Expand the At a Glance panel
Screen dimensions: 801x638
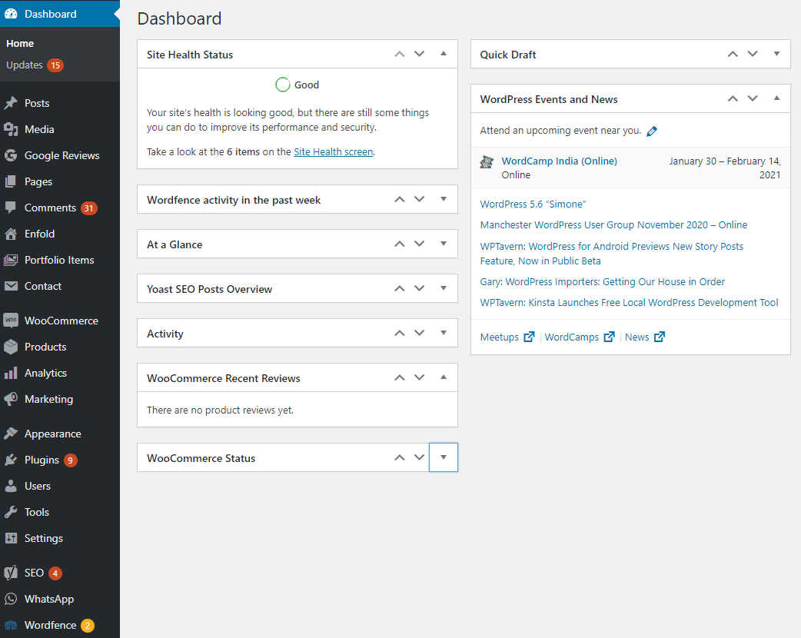coord(444,244)
